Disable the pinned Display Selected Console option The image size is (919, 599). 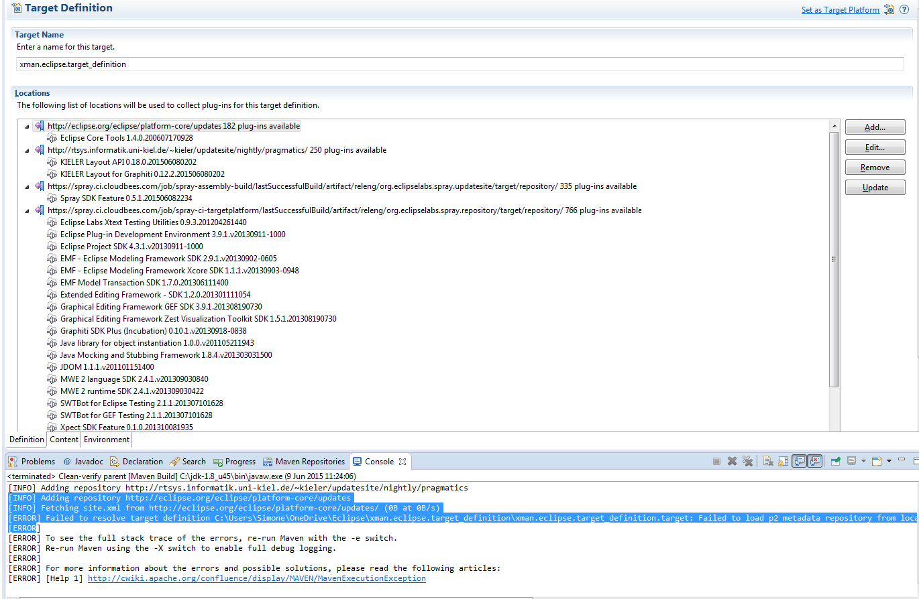pyautogui.click(x=851, y=461)
